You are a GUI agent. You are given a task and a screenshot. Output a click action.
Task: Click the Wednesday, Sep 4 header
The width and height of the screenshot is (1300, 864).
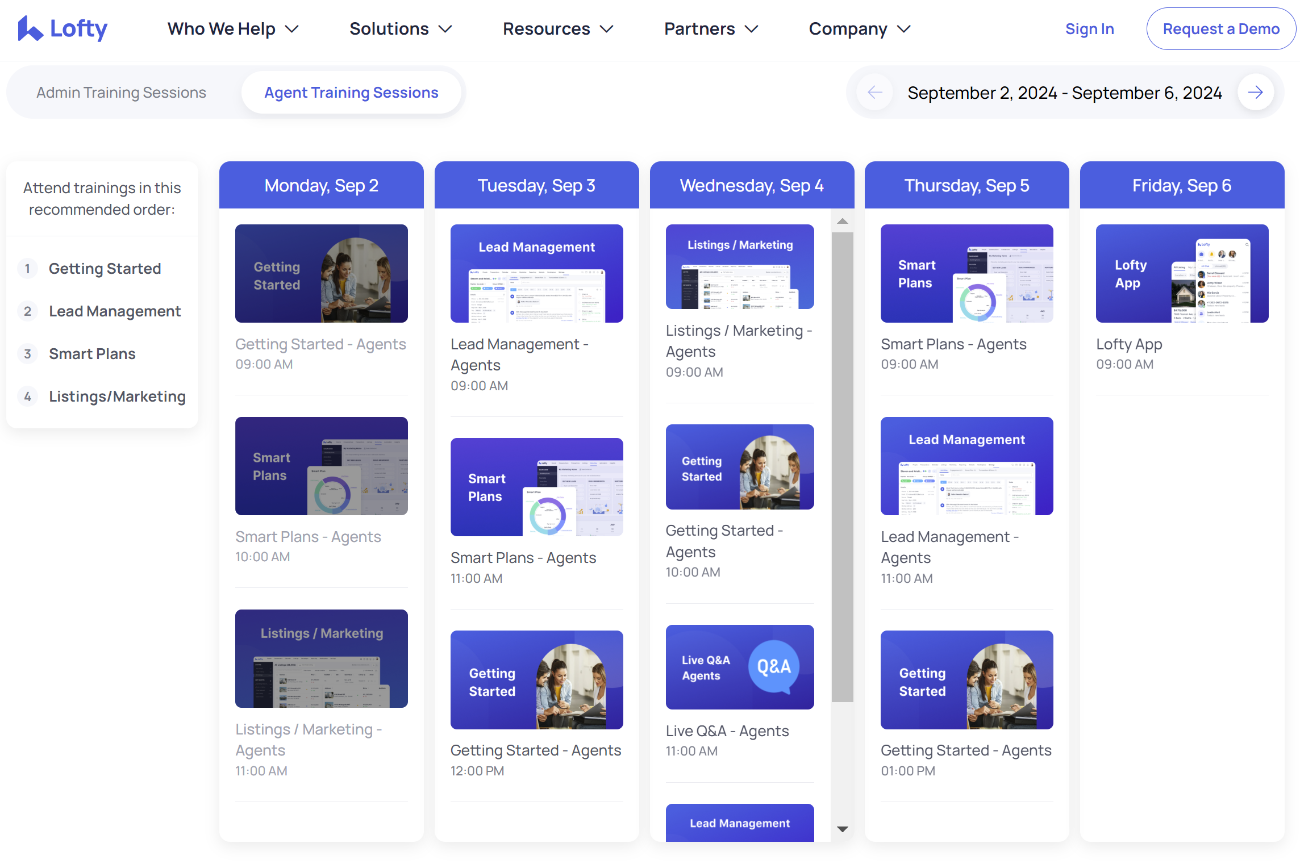tap(752, 185)
